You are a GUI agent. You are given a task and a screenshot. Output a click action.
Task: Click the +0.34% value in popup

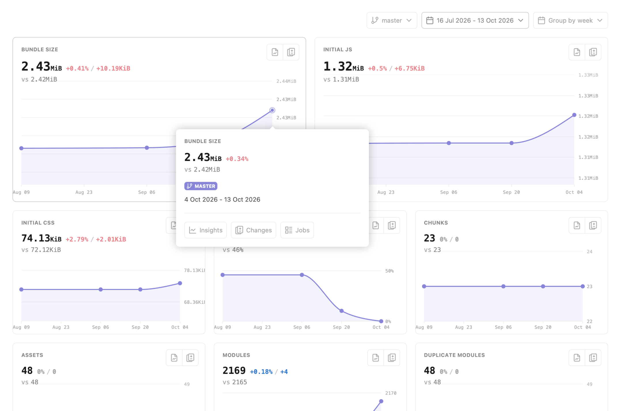point(237,159)
